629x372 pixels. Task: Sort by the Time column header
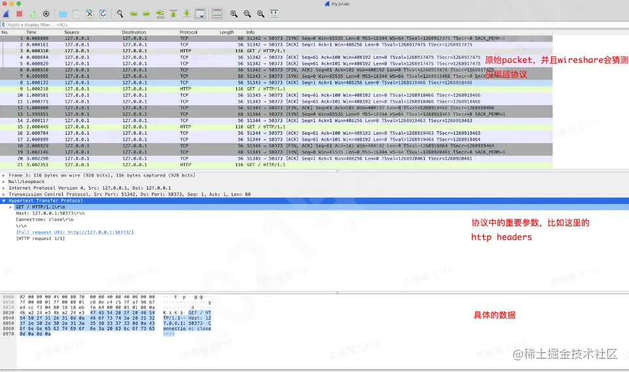(31, 32)
